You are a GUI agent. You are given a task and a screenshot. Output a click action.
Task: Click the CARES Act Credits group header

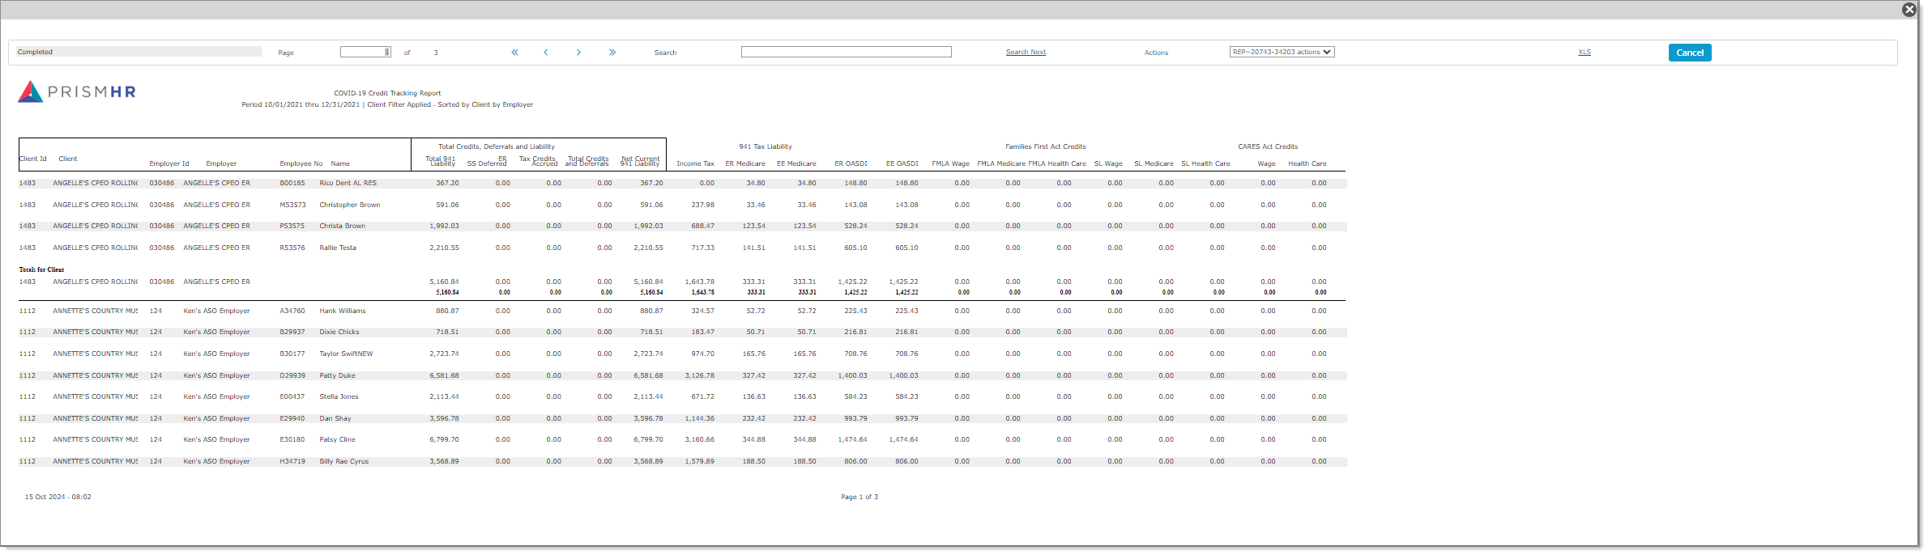tap(1267, 146)
